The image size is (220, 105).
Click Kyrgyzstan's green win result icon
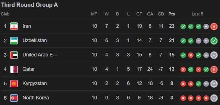199,84
